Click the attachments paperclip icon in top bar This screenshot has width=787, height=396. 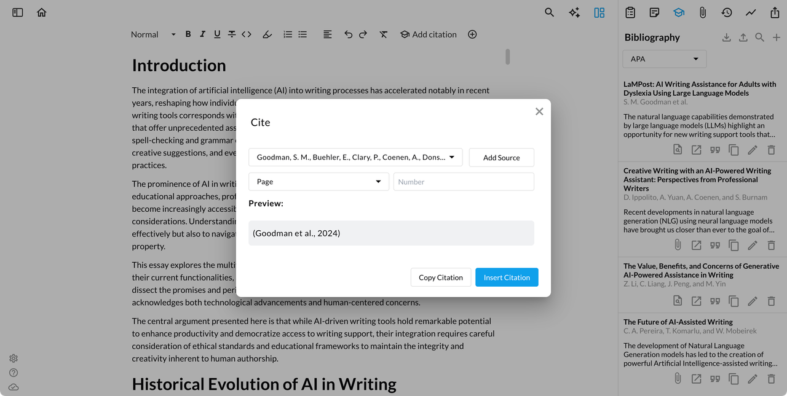point(702,12)
